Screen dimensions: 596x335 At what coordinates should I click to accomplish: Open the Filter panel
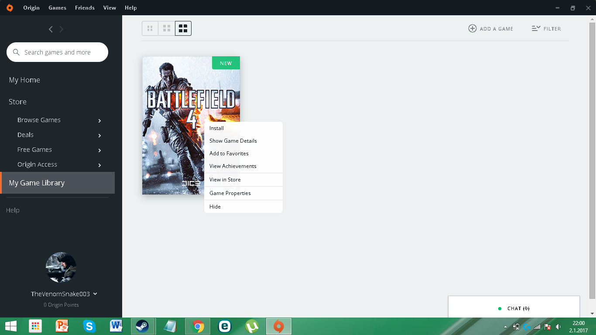click(x=546, y=29)
